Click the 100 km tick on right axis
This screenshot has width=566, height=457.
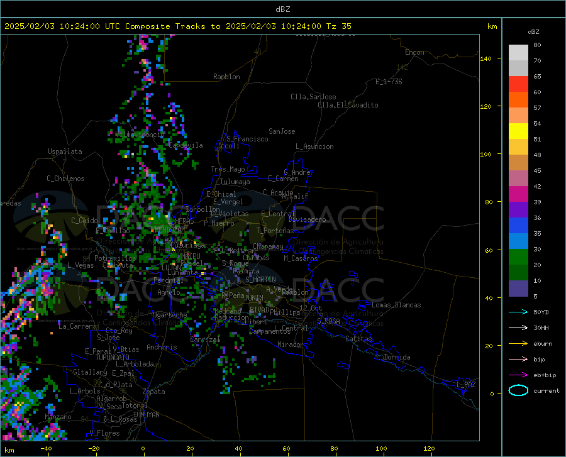[x=486, y=155]
